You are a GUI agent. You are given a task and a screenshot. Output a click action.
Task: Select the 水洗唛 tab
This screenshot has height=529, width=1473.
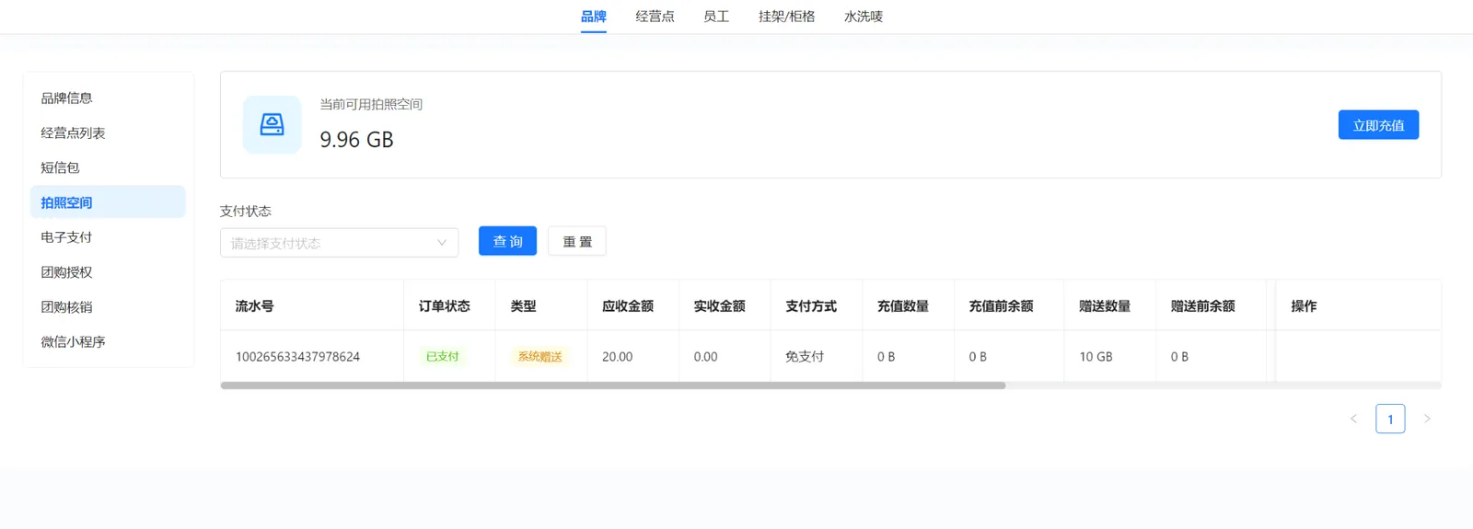(x=864, y=17)
